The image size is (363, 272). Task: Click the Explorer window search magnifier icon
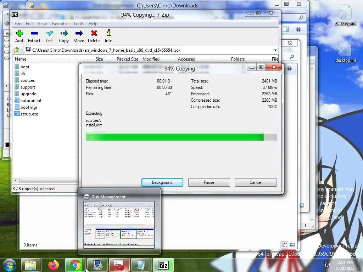[301, 17]
